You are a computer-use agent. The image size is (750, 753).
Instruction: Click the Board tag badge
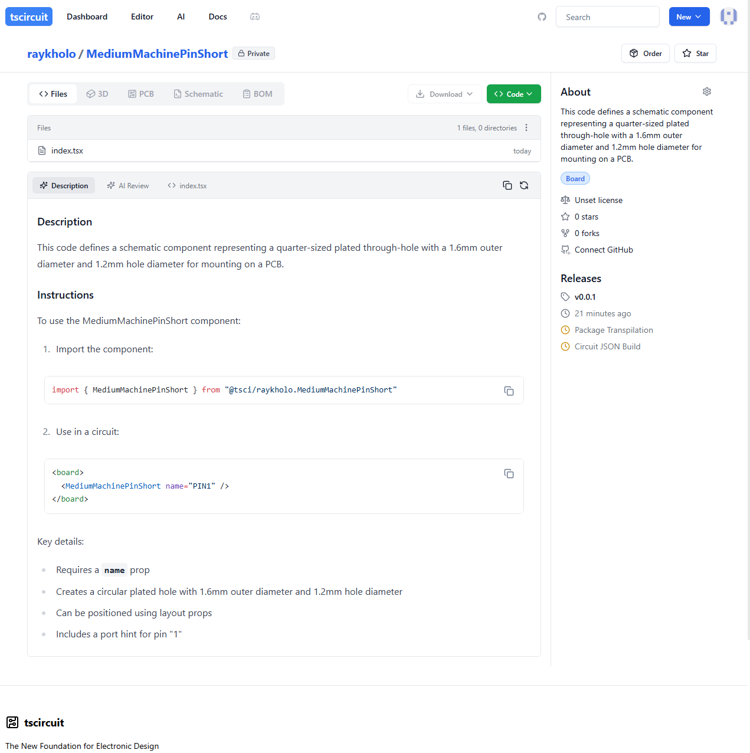[575, 179]
